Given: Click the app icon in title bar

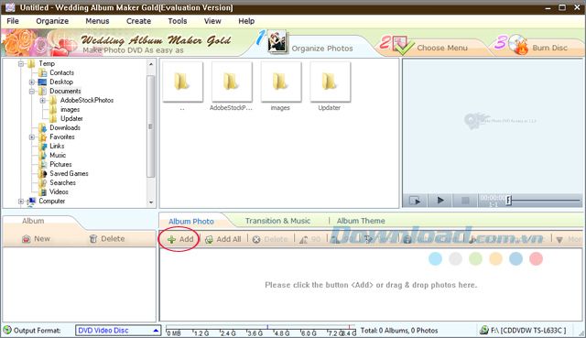Looking at the screenshot, I should coord(10,7).
